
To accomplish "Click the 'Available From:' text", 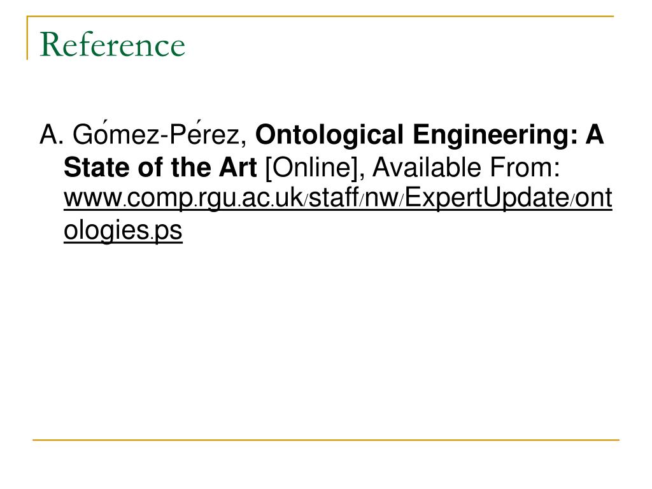I will tap(466, 167).
